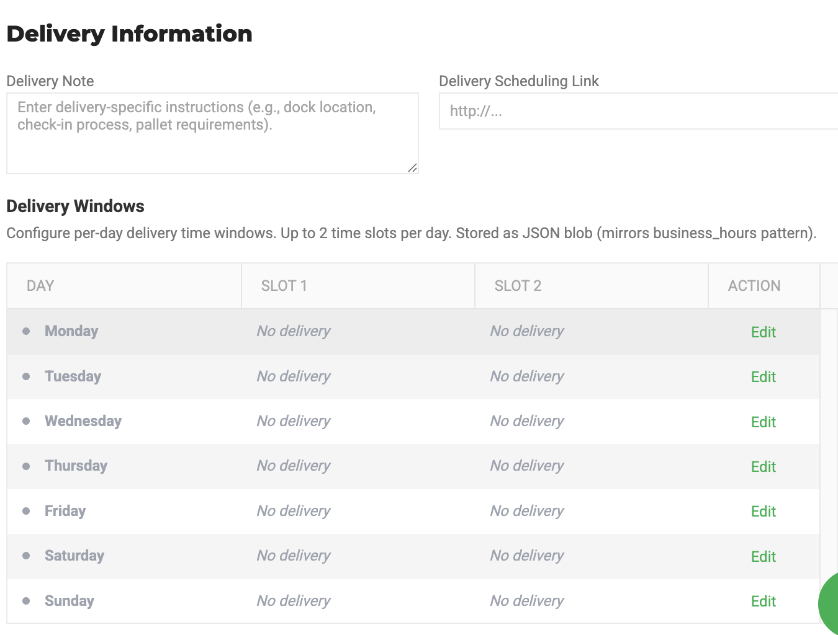838x635 pixels.
Task: Grab the Delivery Note resize handle
Action: click(412, 167)
